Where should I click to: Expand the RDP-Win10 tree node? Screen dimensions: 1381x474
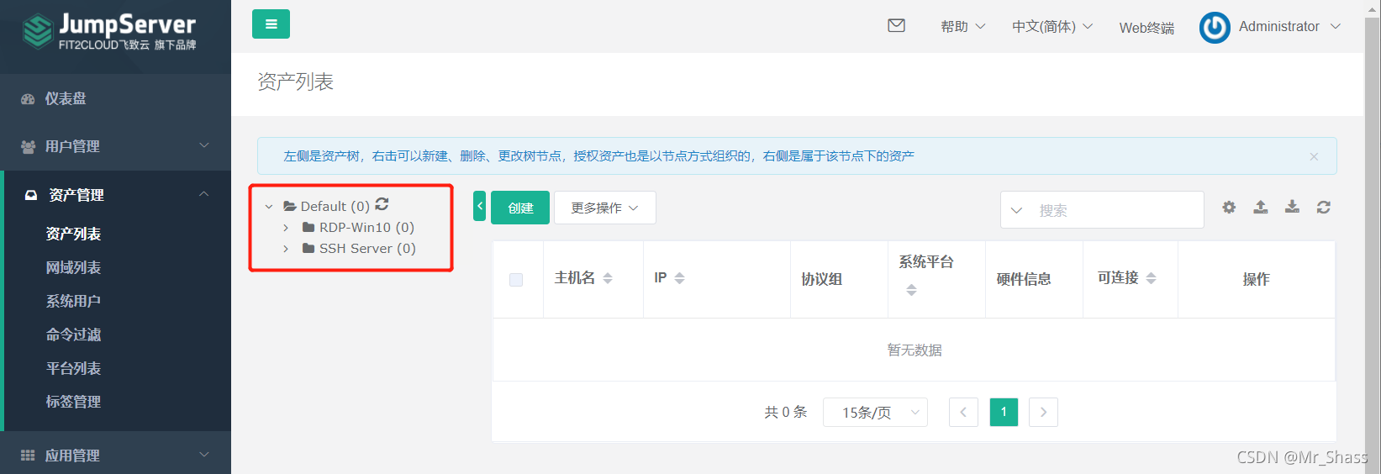click(x=286, y=228)
